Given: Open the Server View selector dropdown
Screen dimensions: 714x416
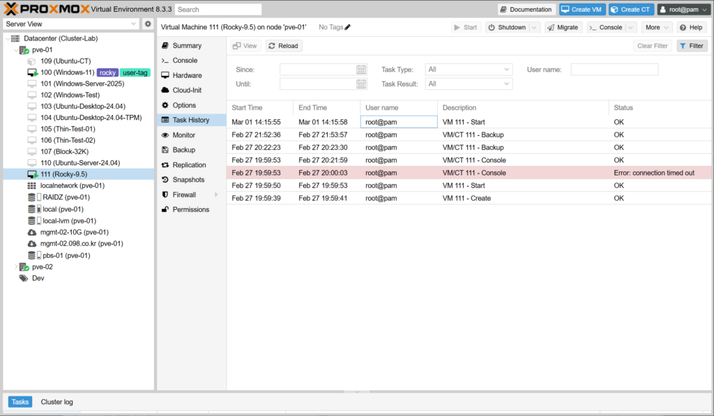Looking at the screenshot, I should tap(134, 24).
